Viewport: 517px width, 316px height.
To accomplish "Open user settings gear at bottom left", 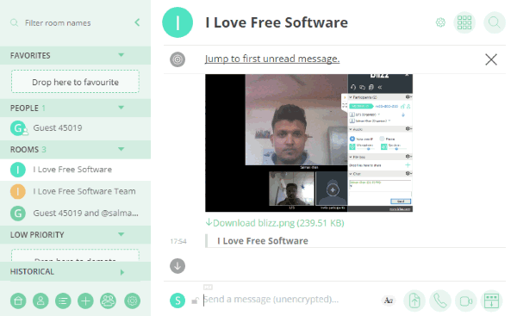I will point(132,301).
